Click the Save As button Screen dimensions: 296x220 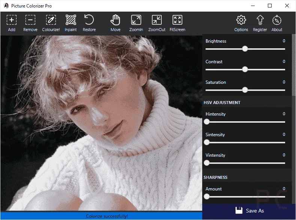(x=249, y=211)
